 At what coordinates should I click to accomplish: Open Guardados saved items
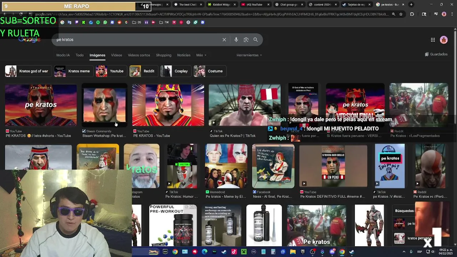436,54
